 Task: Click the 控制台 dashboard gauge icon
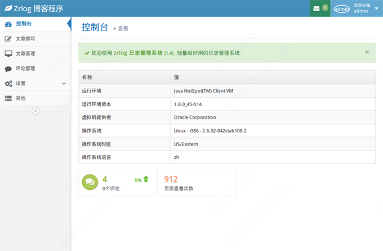pos(8,24)
